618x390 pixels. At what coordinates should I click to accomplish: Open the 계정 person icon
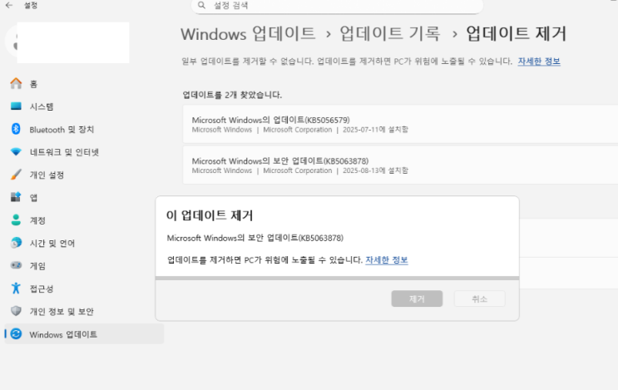click(x=16, y=220)
